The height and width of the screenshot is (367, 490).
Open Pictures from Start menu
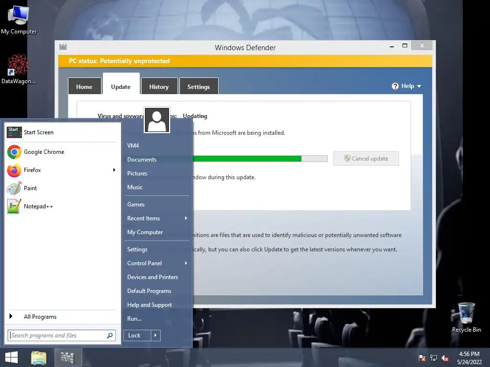pos(157,173)
